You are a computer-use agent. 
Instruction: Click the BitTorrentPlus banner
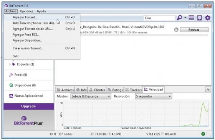[29, 120]
